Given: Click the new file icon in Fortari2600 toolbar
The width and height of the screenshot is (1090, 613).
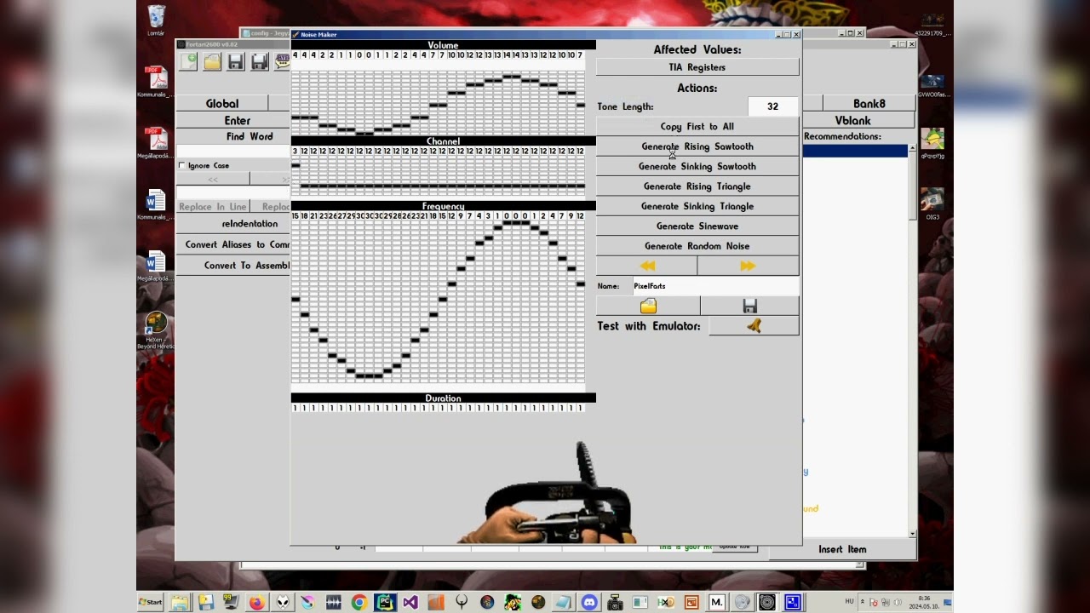Looking at the screenshot, I should click(x=188, y=61).
